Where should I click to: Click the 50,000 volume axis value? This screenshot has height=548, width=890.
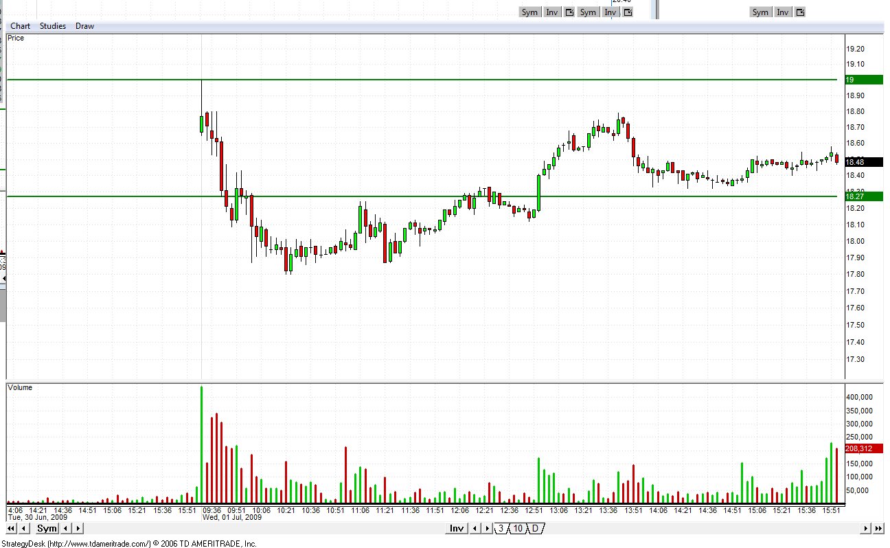point(857,490)
